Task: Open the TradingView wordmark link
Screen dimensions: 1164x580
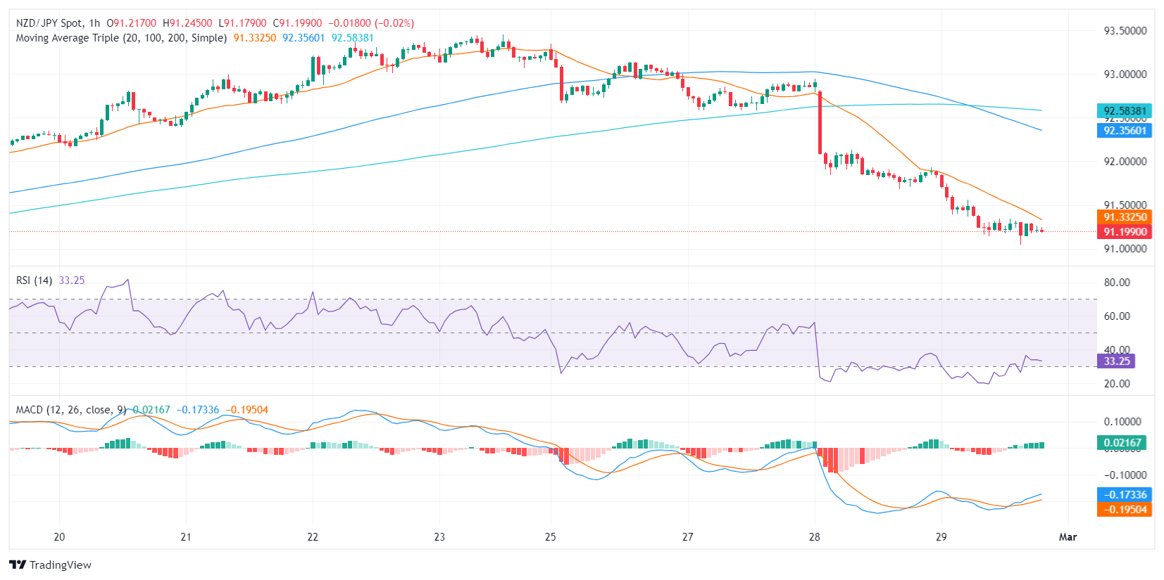Action: [x=61, y=565]
